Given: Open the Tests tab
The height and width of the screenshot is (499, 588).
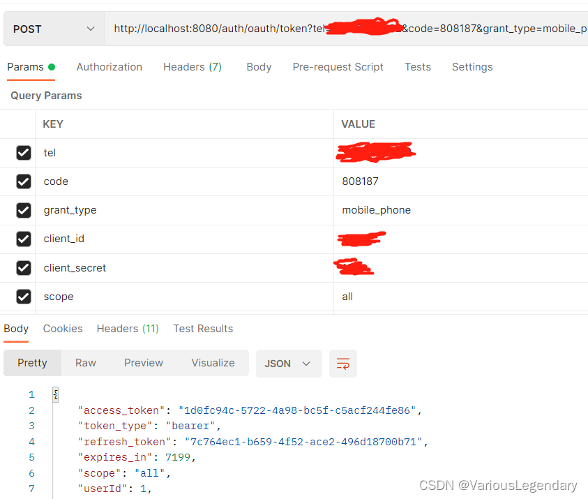Looking at the screenshot, I should 418,67.
